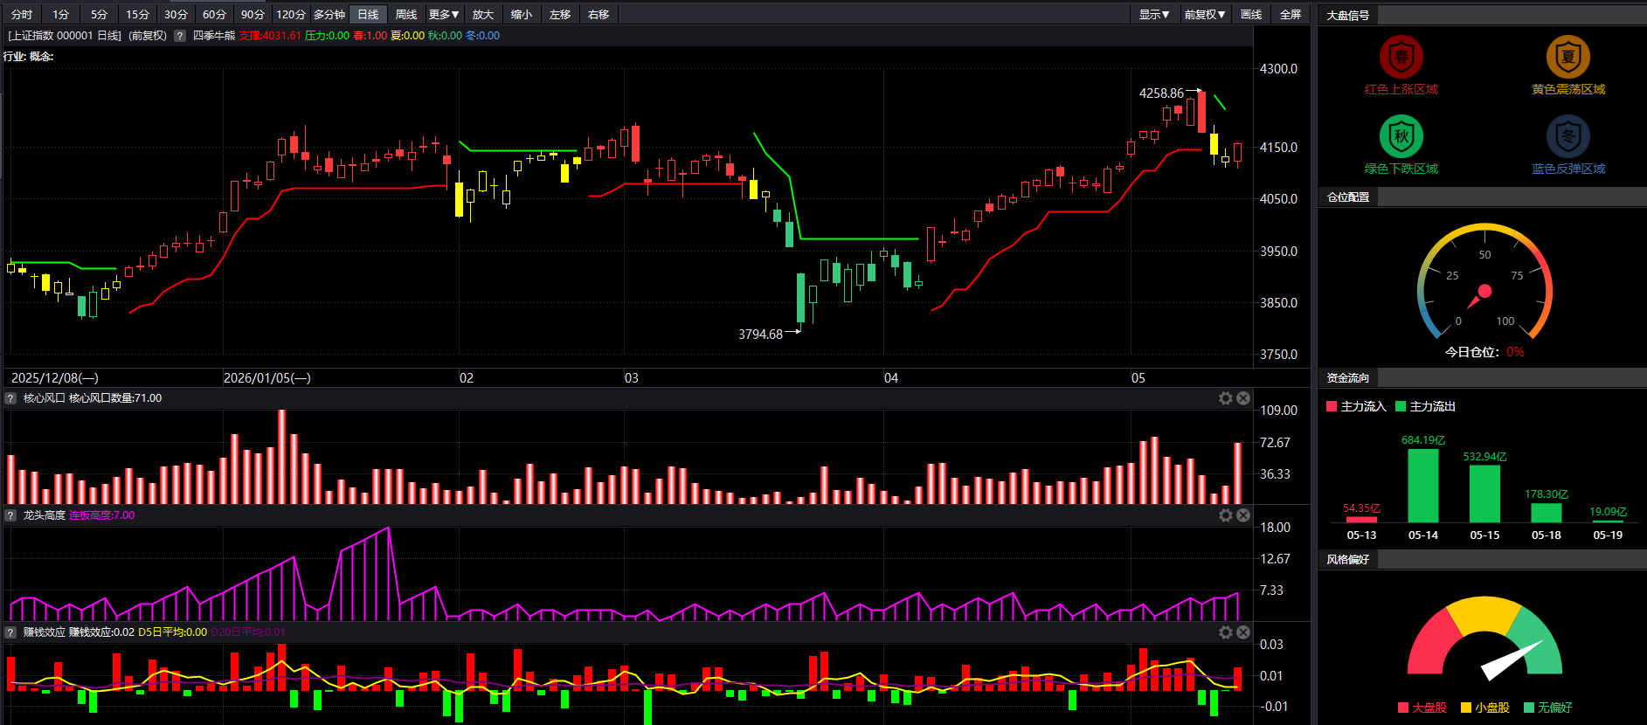Click the yellow 夏 summer signal icon
1647x725 pixels.
(1568, 57)
